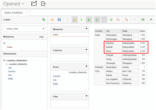This screenshot has width=156, height=110.
Task: Create a new query with blank page icon
Action: [67, 20]
